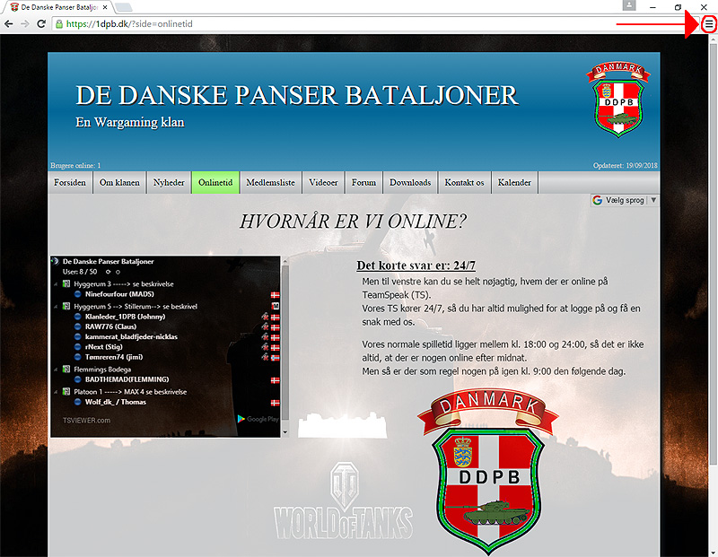Click the Chrome profile user icon
The image size is (718, 557).
click(x=630, y=6)
